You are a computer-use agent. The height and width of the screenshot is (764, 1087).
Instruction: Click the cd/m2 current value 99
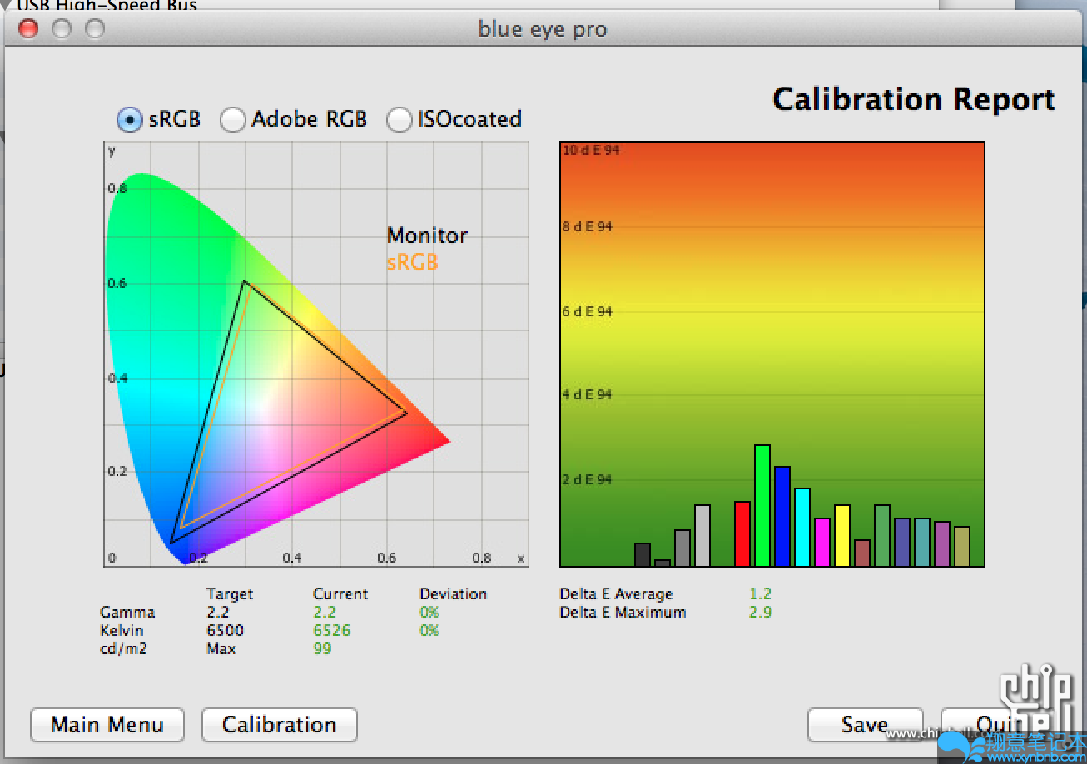point(322,649)
